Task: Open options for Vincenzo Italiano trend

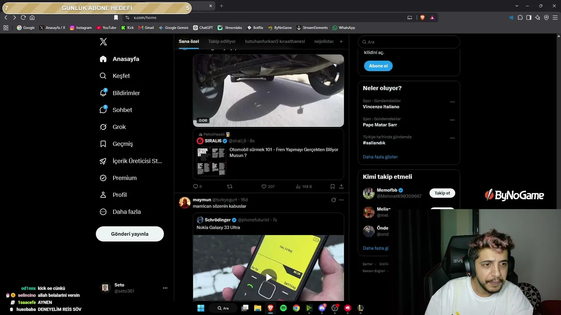Action: (452, 102)
